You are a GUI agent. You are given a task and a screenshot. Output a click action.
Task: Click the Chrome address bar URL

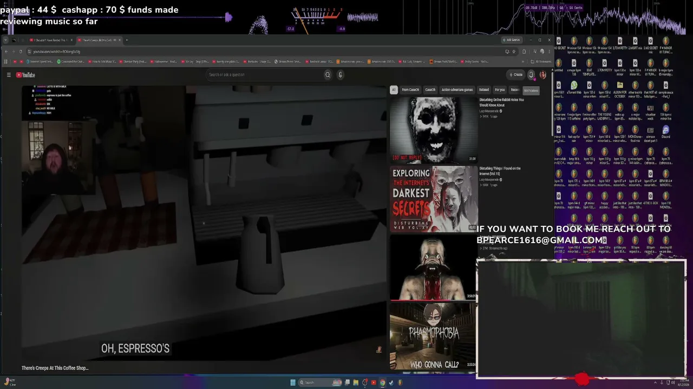[56, 51]
